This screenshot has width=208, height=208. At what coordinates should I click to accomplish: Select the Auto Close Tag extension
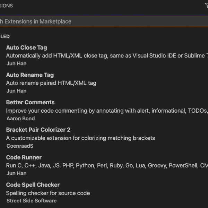coord(26,47)
